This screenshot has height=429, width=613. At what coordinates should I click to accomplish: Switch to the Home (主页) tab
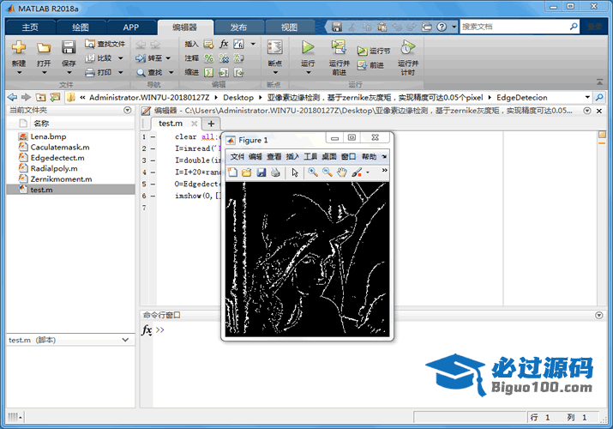[x=30, y=27]
